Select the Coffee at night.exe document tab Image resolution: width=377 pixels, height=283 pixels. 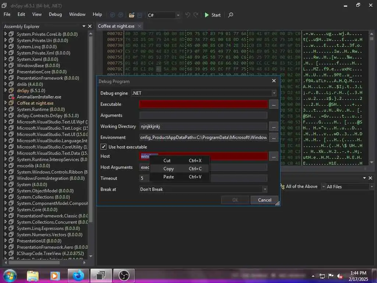[116, 26]
